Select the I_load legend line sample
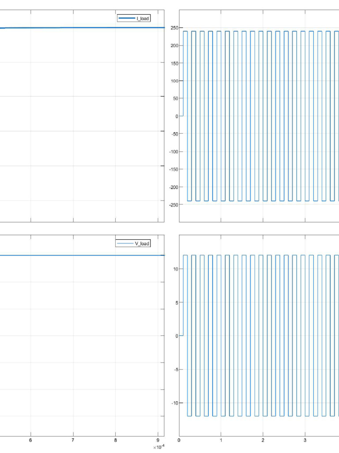The height and width of the screenshot is (453, 339). point(127,18)
